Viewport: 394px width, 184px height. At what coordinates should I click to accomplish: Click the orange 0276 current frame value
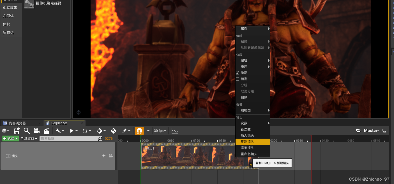[x=109, y=139]
